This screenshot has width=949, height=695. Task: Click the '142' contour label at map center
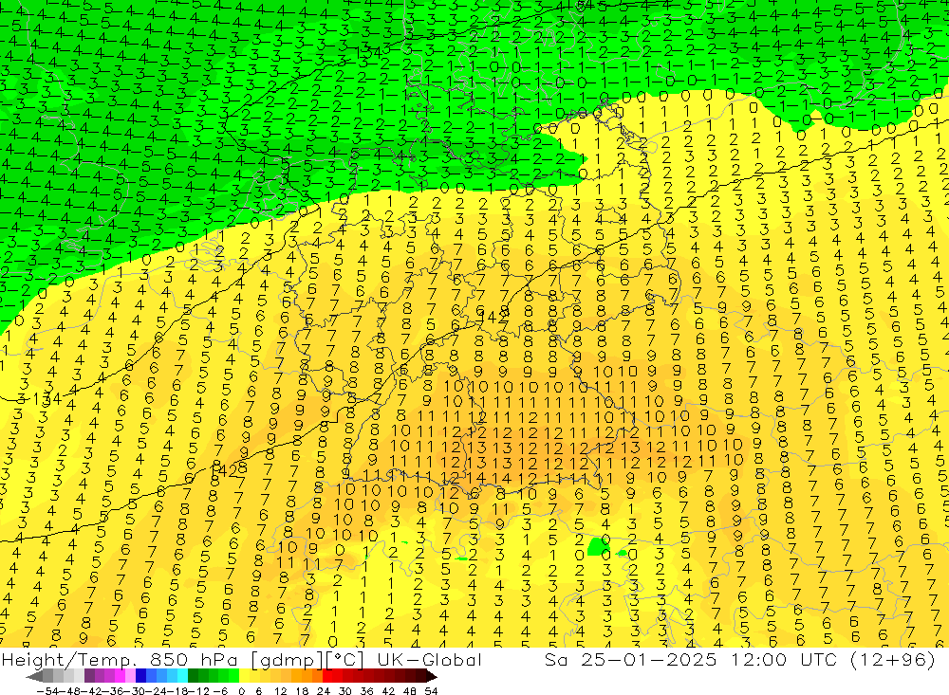493,317
